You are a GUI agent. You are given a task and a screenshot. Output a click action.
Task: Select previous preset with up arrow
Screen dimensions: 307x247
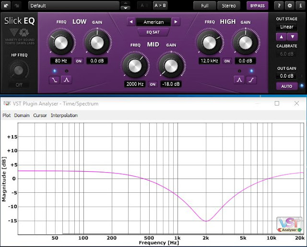click(125, 3)
